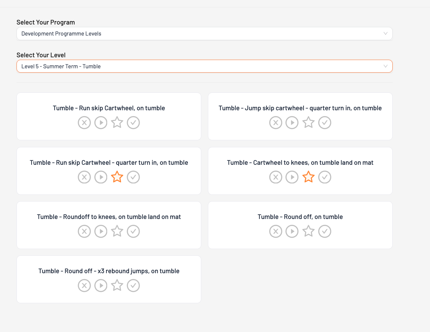The width and height of the screenshot is (430, 332).
Task: Star the Jump skip cartwheel quarter turn skill
Action: point(308,123)
